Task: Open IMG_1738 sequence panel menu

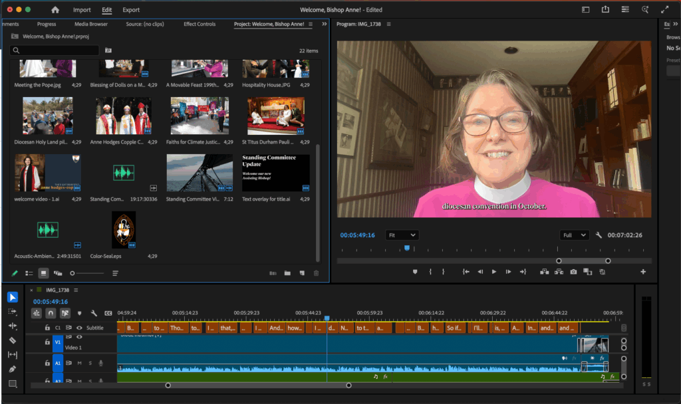Action: [76, 290]
